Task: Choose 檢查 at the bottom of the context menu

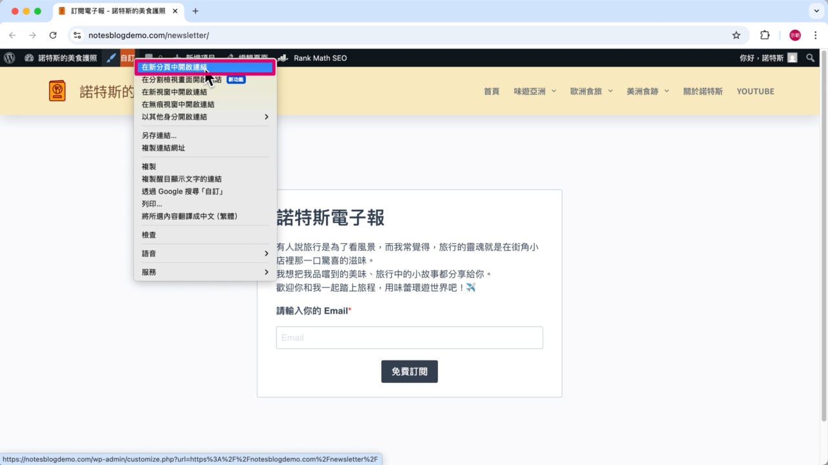Action: [x=149, y=234]
